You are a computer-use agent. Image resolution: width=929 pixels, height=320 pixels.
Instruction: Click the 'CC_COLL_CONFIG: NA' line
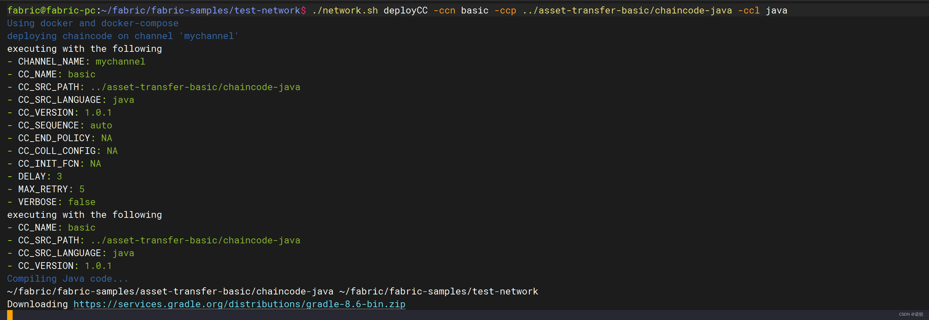[62, 151]
